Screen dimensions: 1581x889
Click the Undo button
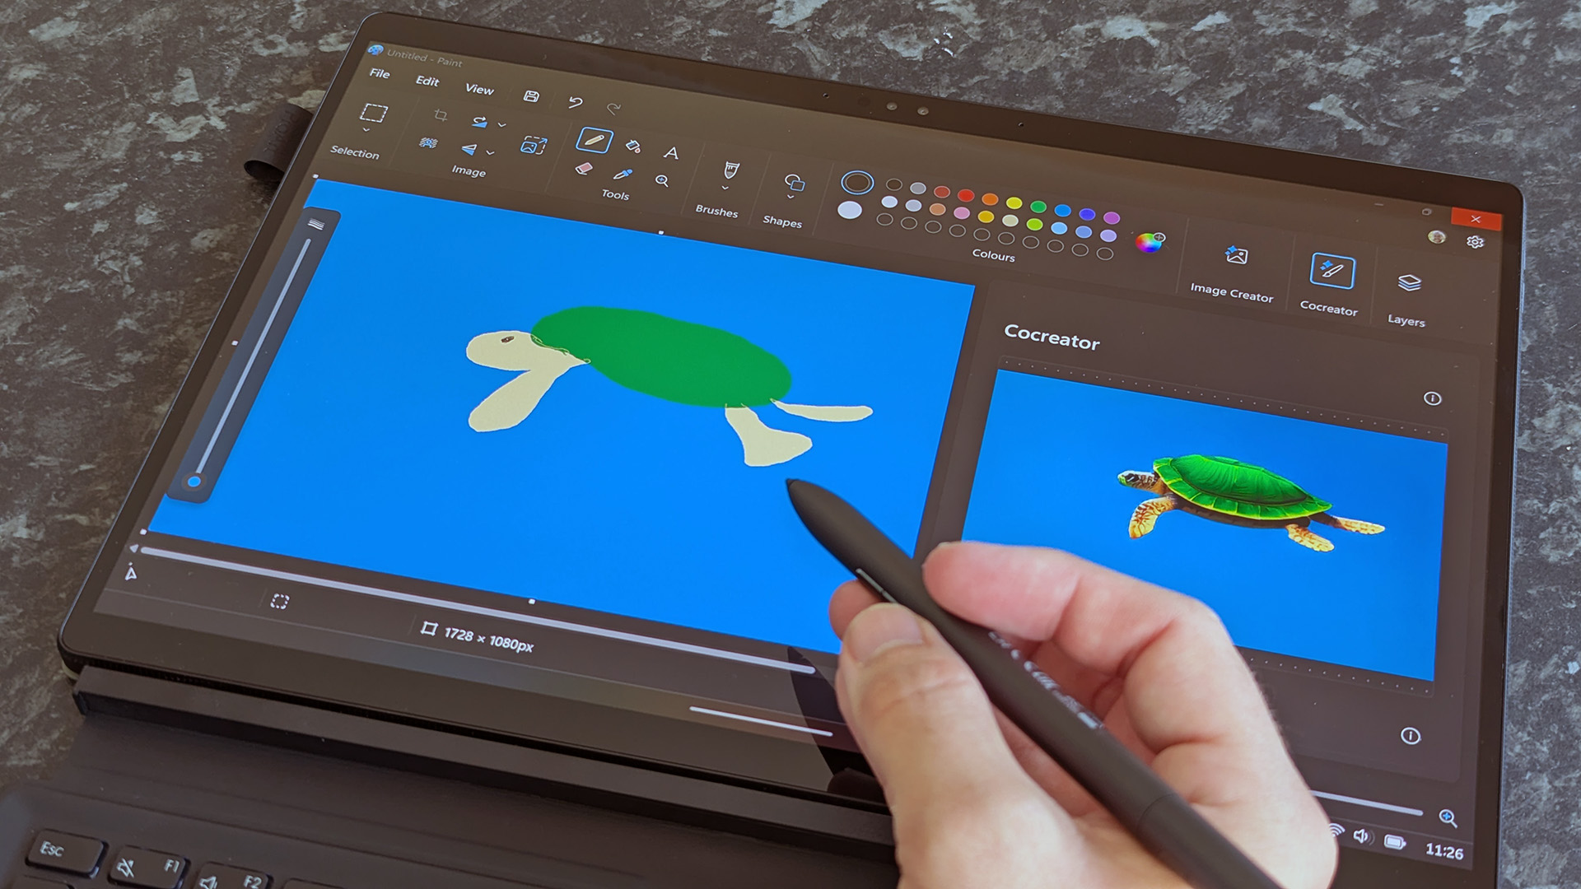[575, 100]
